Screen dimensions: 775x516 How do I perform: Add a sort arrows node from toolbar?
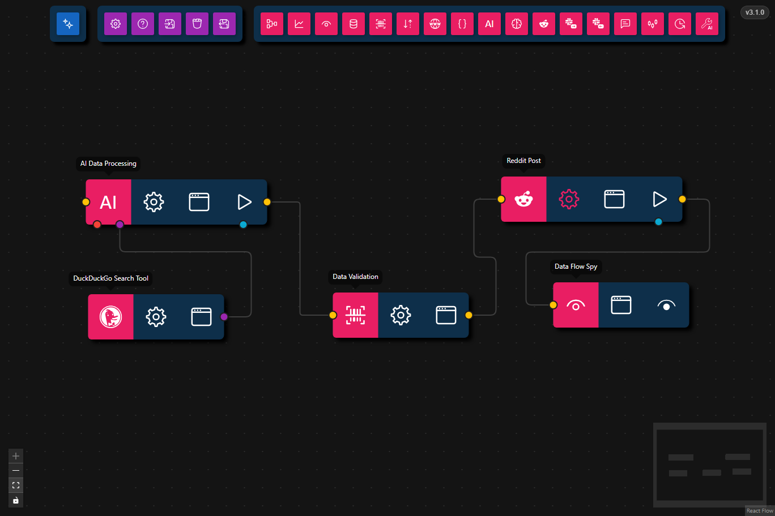click(408, 24)
